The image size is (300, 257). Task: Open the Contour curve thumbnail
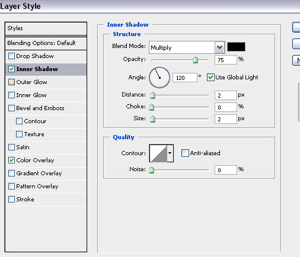[158, 153]
